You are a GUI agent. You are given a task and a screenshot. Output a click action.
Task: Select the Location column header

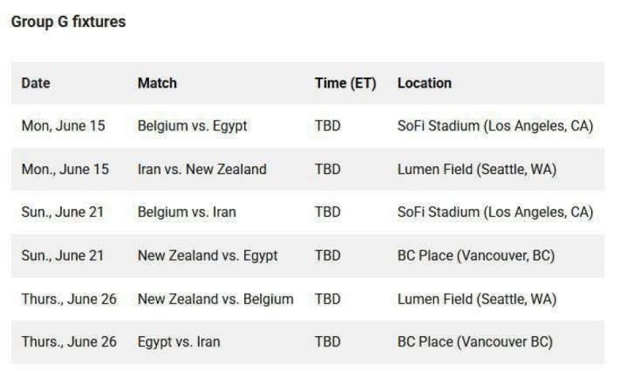pos(424,83)
